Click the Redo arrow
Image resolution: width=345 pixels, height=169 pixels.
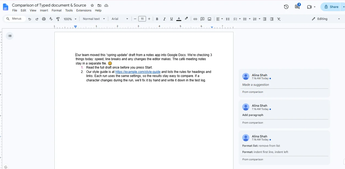click(37, 19)
